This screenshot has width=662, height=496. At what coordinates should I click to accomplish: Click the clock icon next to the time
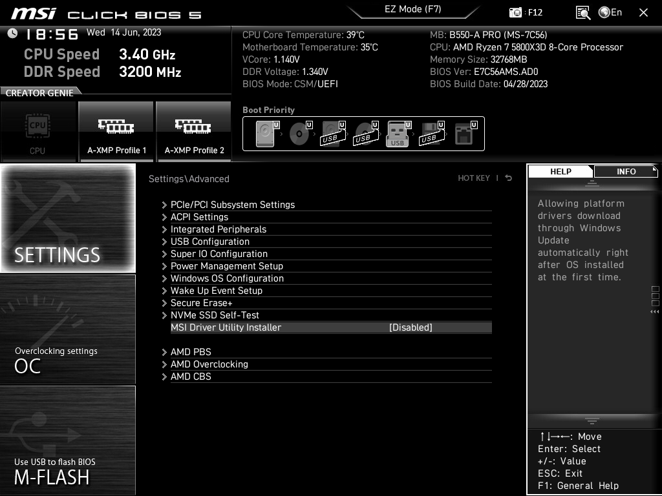[12, 34]
